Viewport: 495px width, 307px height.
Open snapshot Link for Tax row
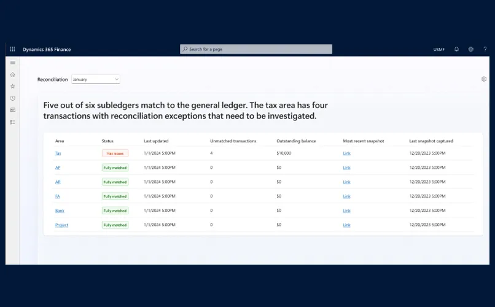pyautogui.click(x=346, y=153)
